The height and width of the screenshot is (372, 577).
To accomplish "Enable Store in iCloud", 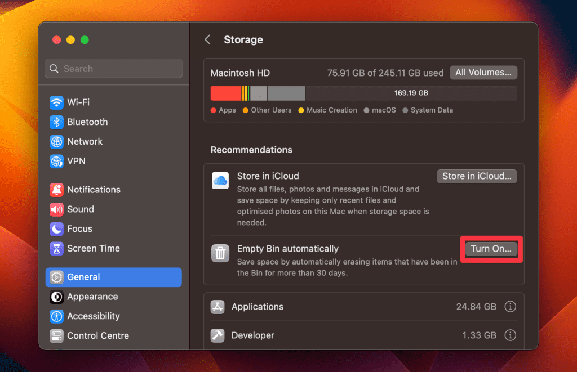I will pos(476,176).
